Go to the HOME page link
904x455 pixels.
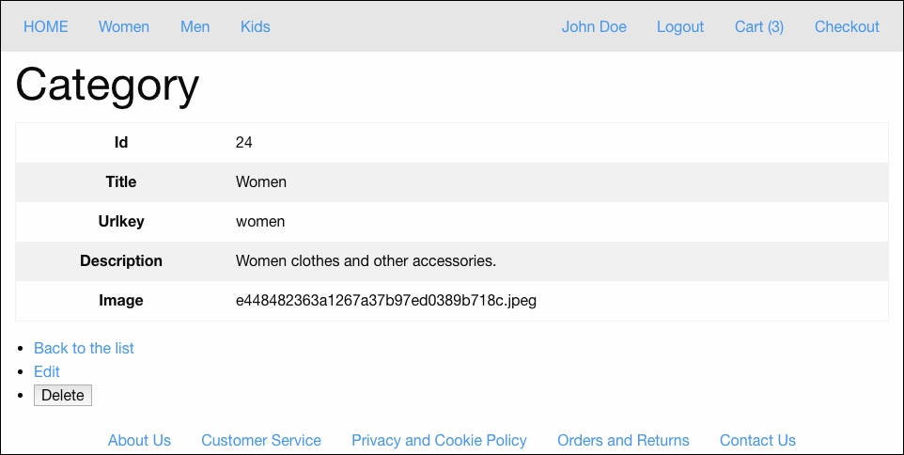click(x=45, y=26)
